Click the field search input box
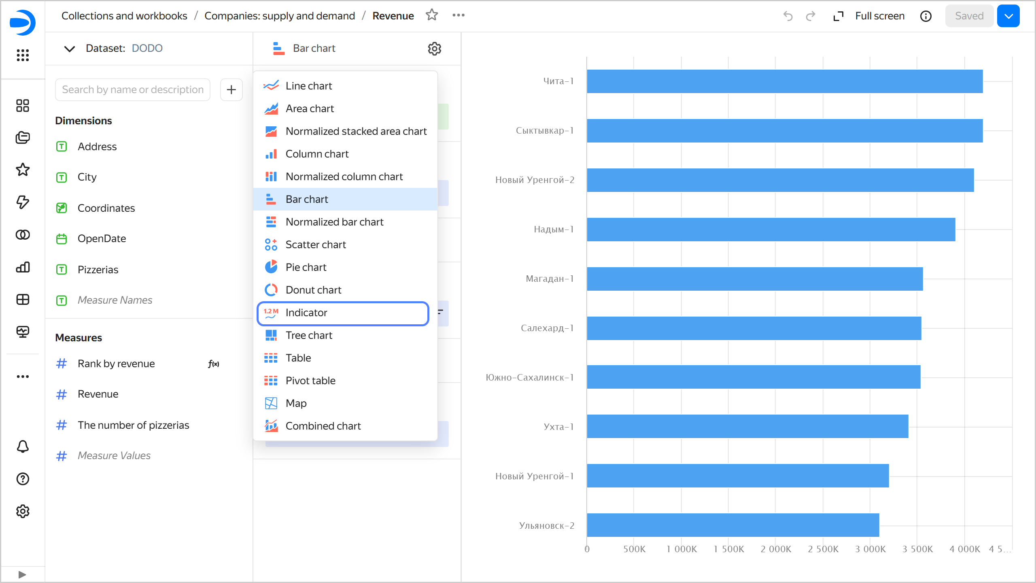1036x583 pixels. point(133,89)
